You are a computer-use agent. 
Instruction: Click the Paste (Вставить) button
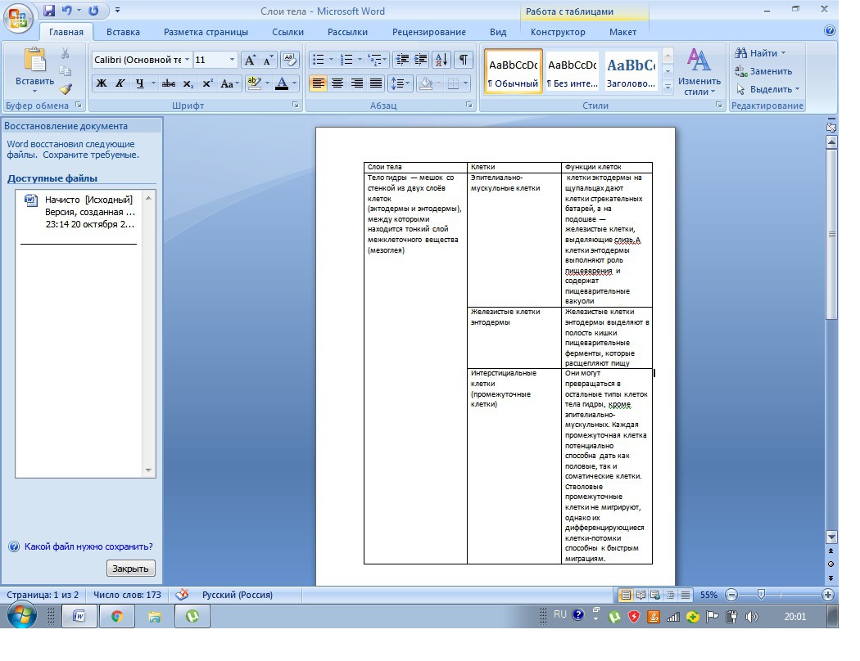(x=34, y=70)
